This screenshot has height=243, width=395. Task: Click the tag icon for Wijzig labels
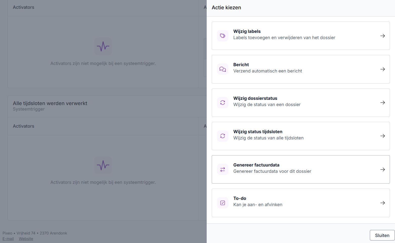223,36
